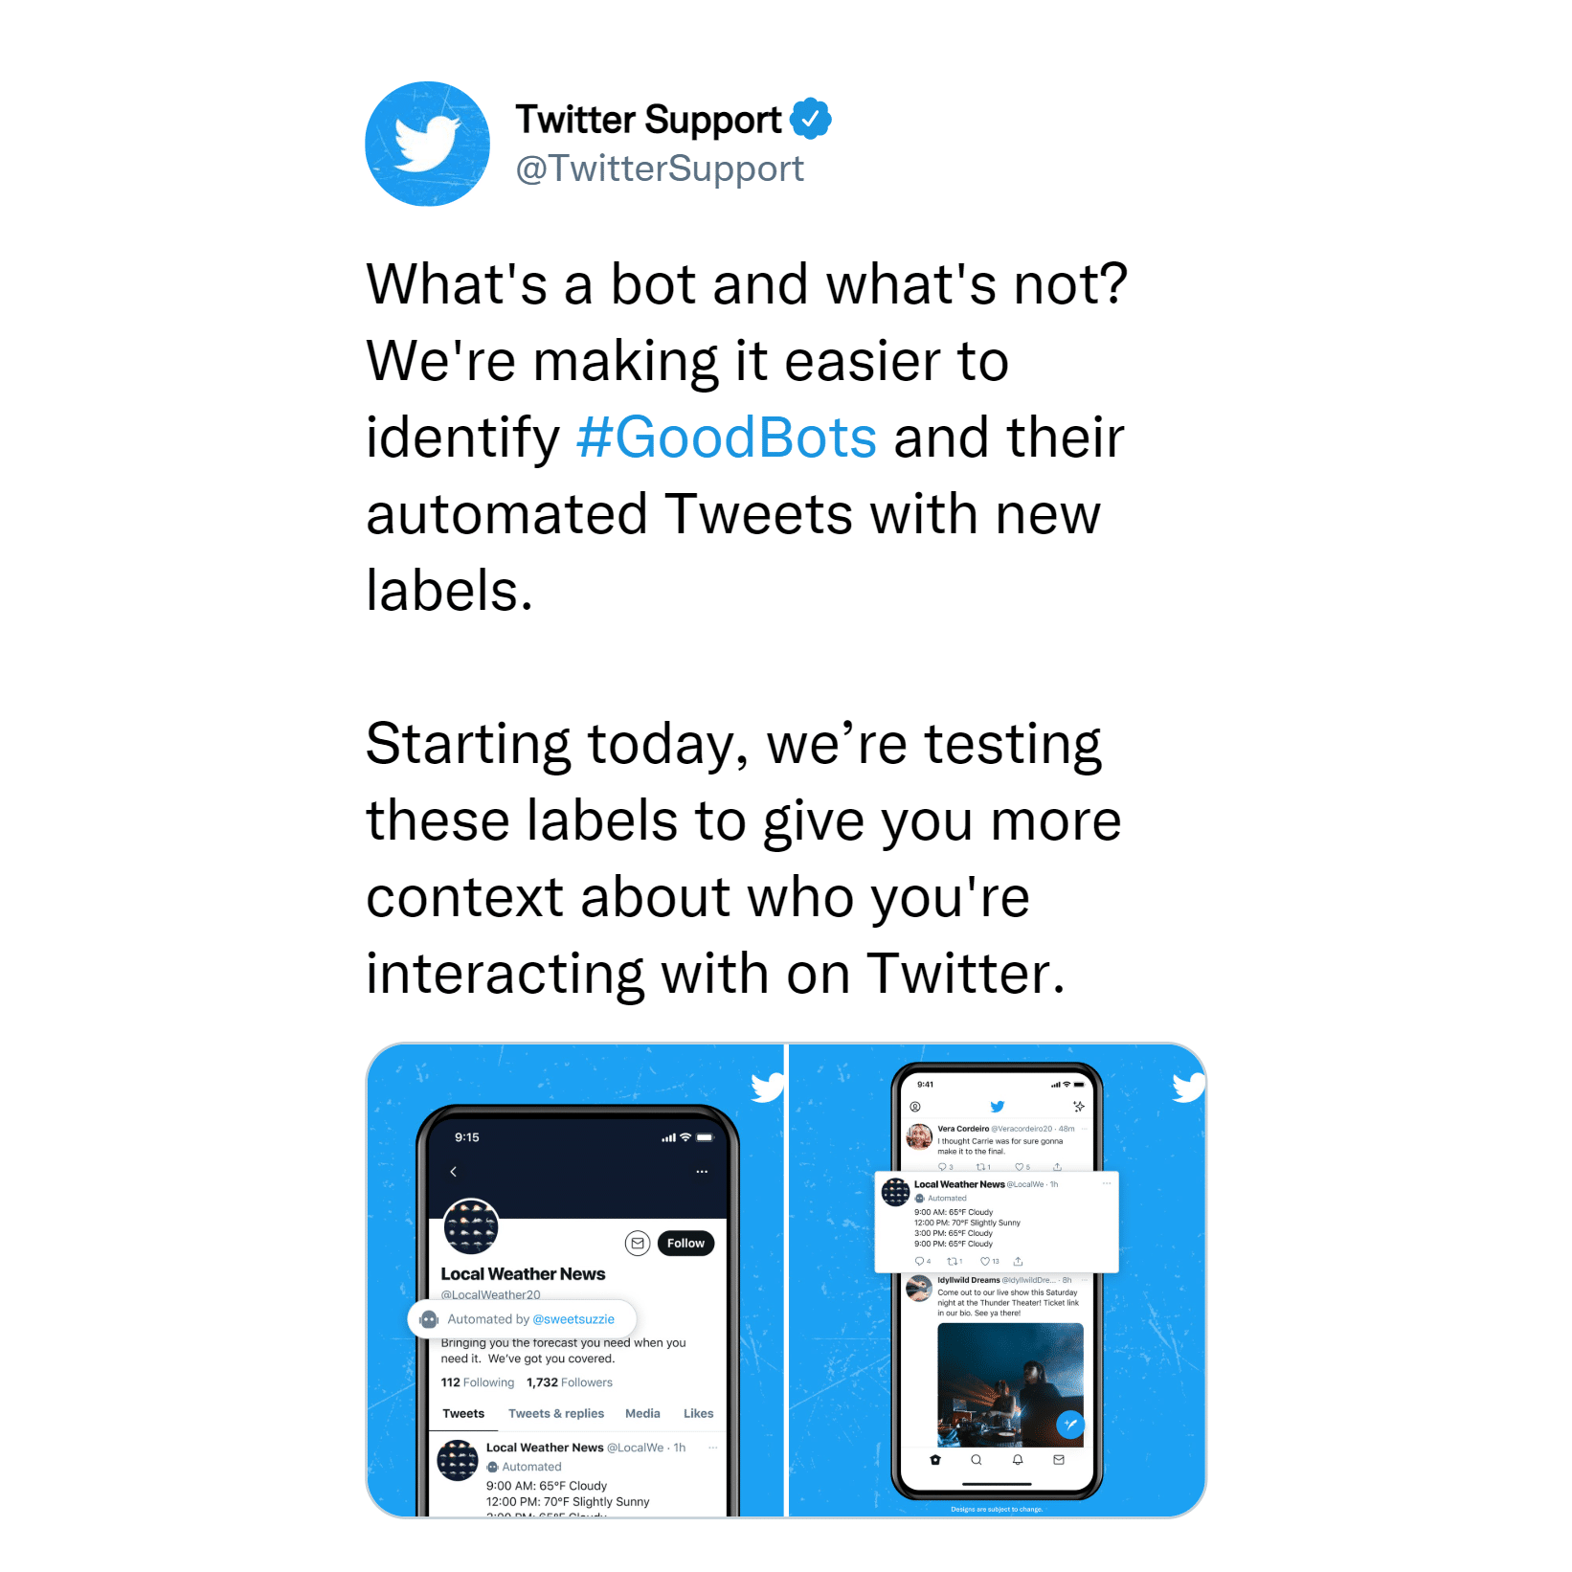Tap the home icon in the bottom bar
Viewport: 1572px width, 1572px height.
click(935, 1460)
